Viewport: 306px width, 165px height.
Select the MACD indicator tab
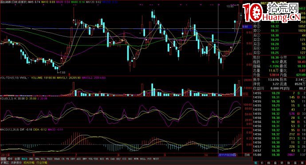(x=24, y=159)
